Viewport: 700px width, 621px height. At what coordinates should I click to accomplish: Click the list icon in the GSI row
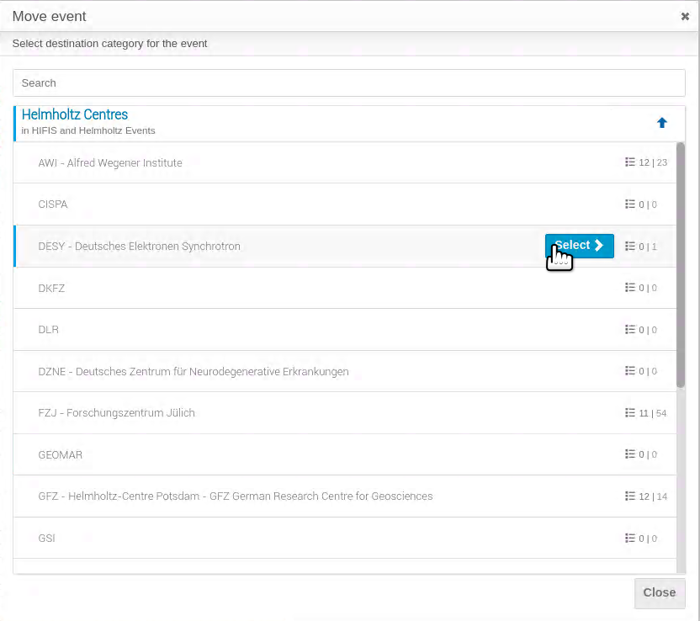pos(629,538)
